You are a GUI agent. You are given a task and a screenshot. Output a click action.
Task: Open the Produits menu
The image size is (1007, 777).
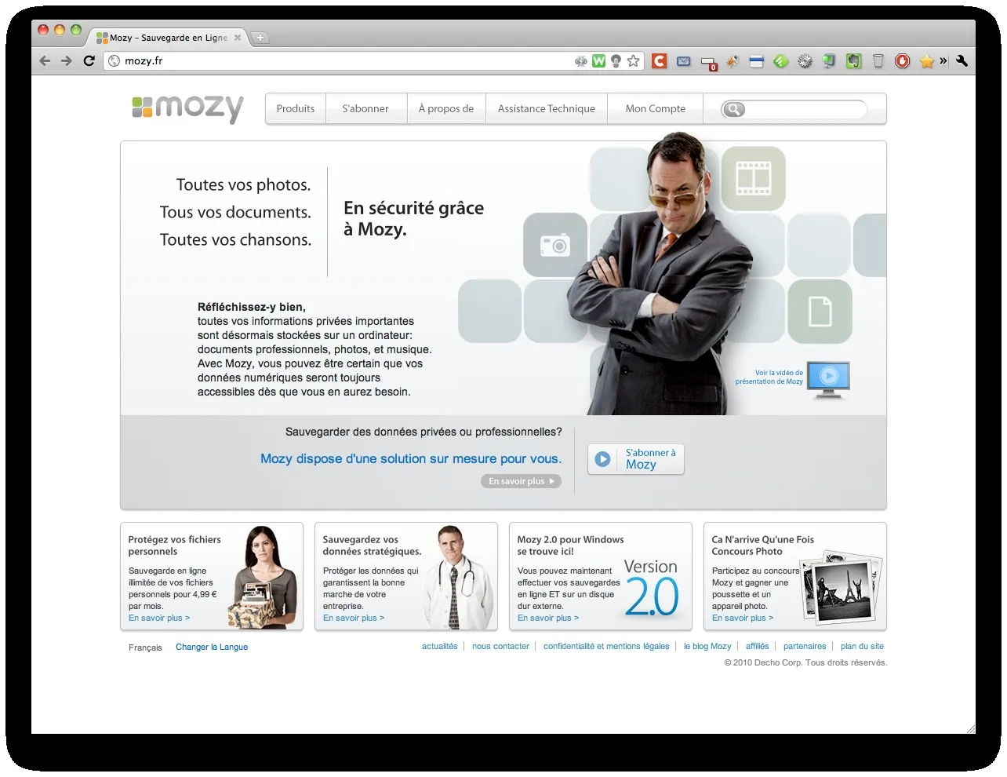296,108
